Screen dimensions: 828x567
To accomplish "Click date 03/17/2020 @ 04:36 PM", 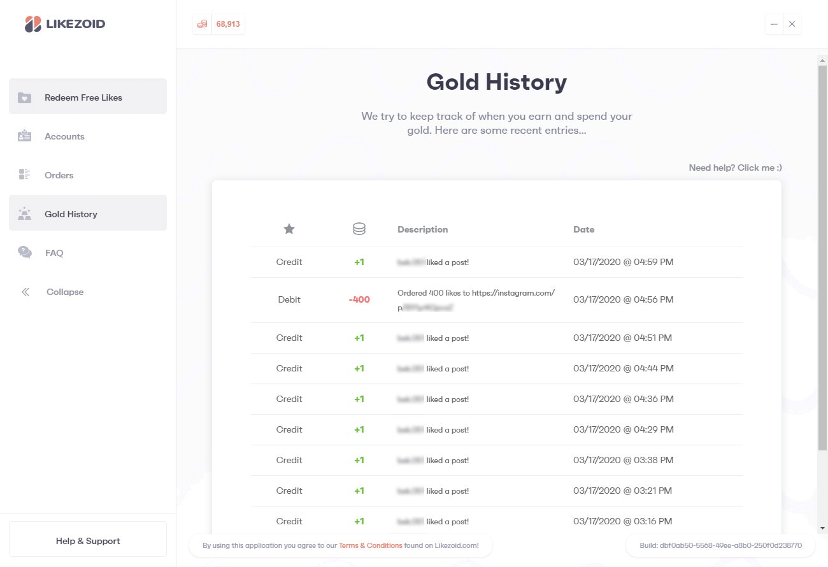I will pyautogui.click(x=623, y=399).
